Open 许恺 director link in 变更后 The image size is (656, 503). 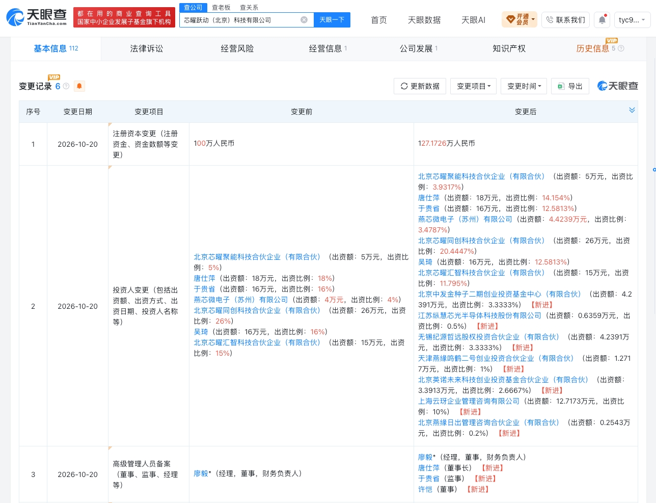tap(425, 489)
